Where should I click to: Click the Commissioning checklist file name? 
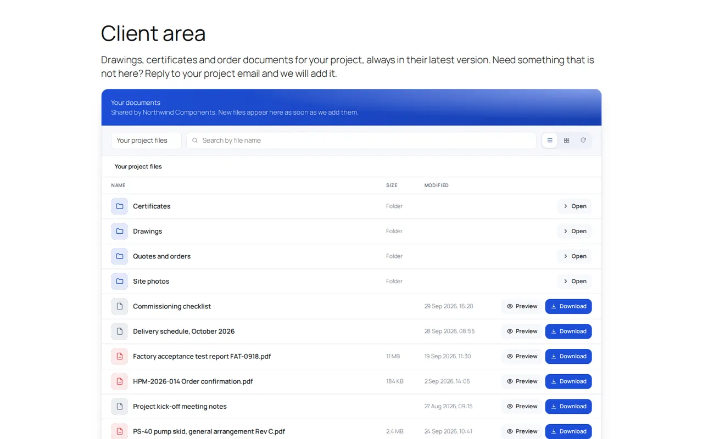[x=172, y=306]
